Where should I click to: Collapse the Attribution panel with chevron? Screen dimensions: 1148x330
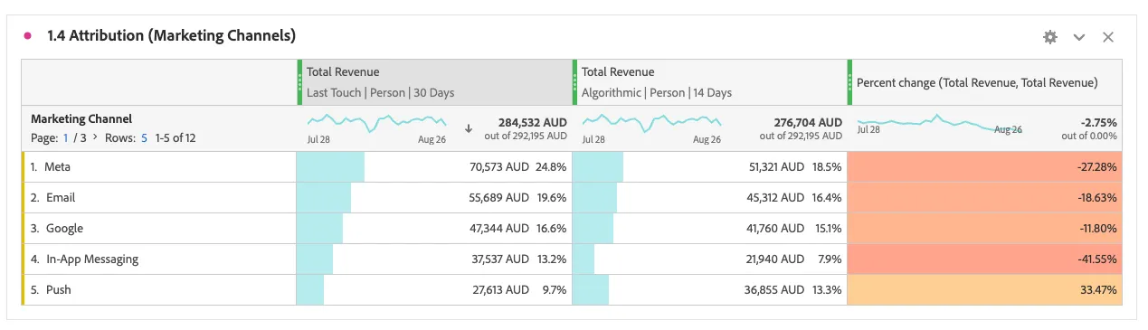pos(1078,37)
